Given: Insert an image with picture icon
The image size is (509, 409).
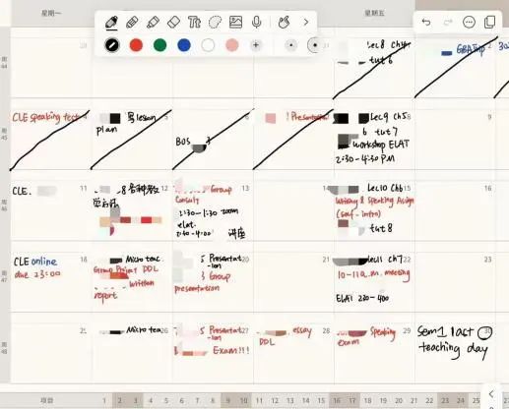Looking at the screenshot, I should tap(235, 23).
